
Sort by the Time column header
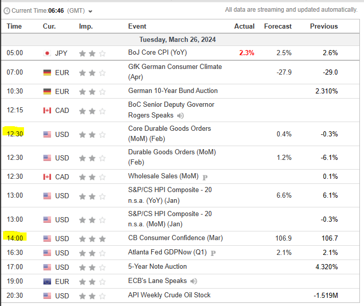(14, 26)
